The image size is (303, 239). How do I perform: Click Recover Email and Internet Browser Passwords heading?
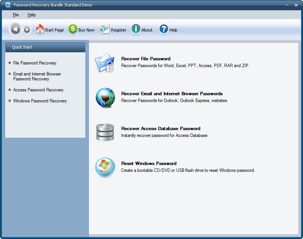coord(171,93)
